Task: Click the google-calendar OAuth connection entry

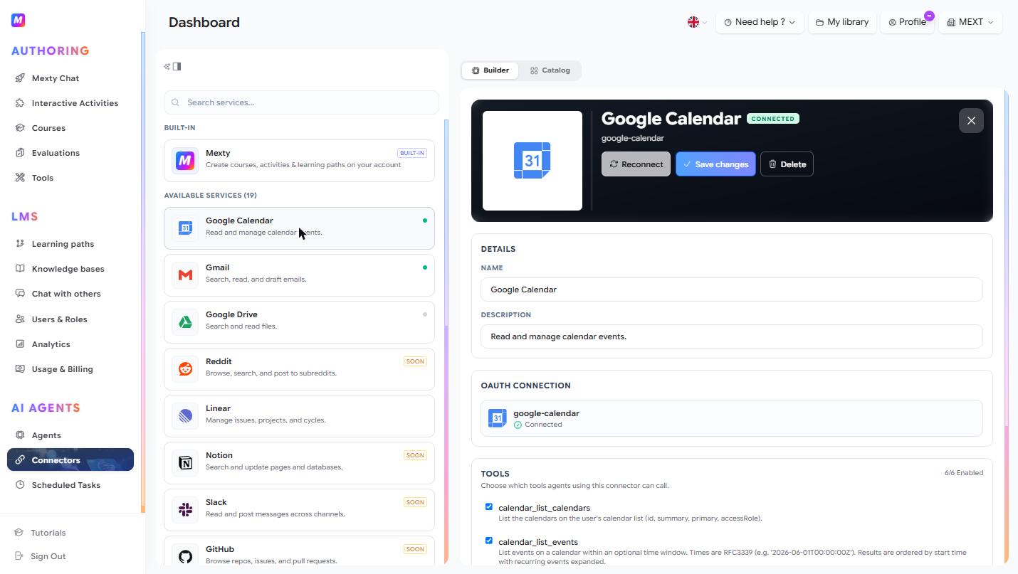Action: 732,418
